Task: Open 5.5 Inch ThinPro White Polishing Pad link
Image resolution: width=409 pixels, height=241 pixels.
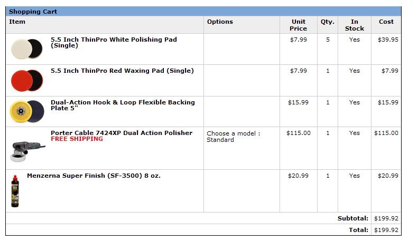Action: coord(114,42)
